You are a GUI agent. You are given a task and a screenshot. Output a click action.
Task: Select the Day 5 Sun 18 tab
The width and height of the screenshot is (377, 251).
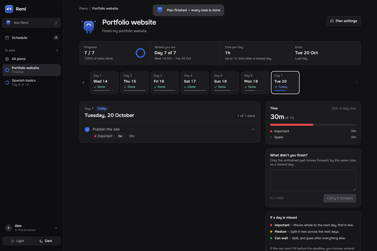(x=225, y=82)
